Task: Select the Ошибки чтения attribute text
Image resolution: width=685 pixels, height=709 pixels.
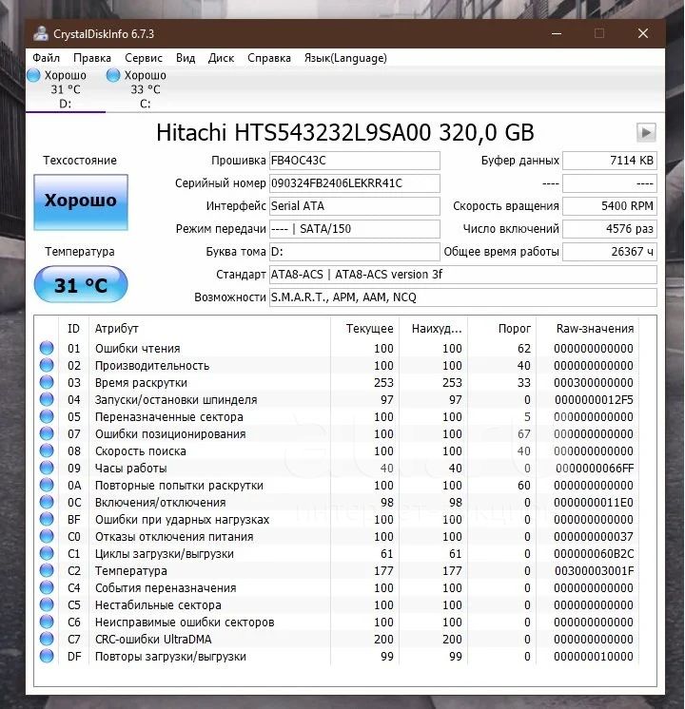Action: [137, 349]
